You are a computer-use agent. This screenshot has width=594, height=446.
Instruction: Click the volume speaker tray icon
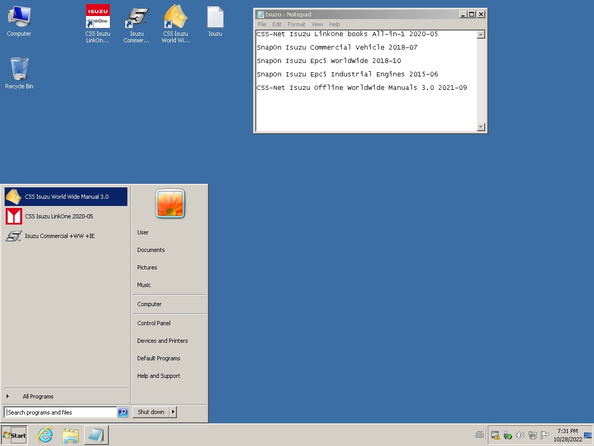pos(520,435)
